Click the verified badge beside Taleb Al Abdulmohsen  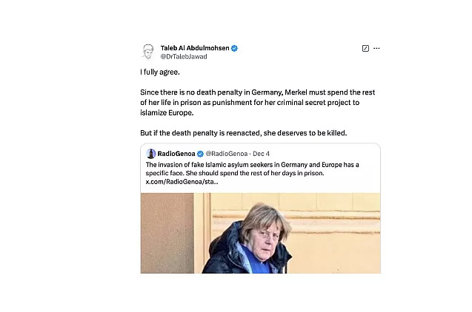[234, 48]
